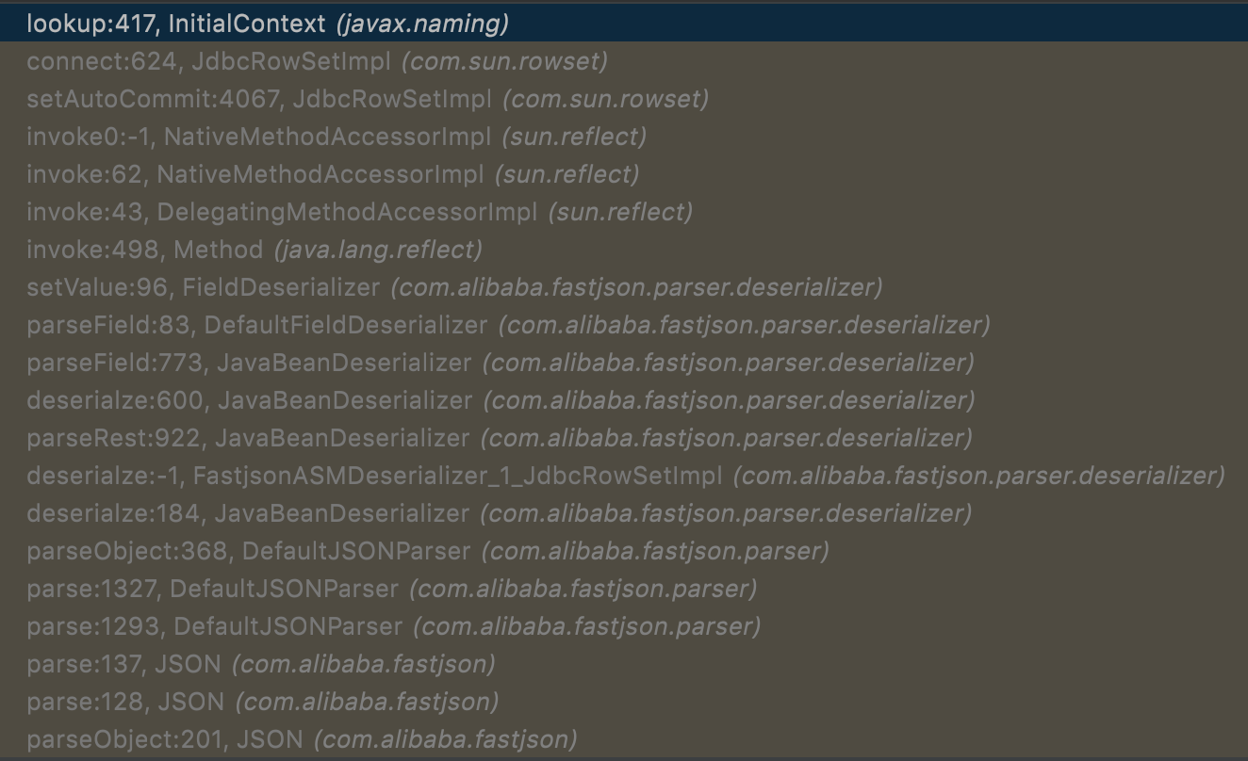Go to parse:1293 DefaultJSONParser frame
The height and width of the screenshot is (761, 1248).
[x=394, y=626]
